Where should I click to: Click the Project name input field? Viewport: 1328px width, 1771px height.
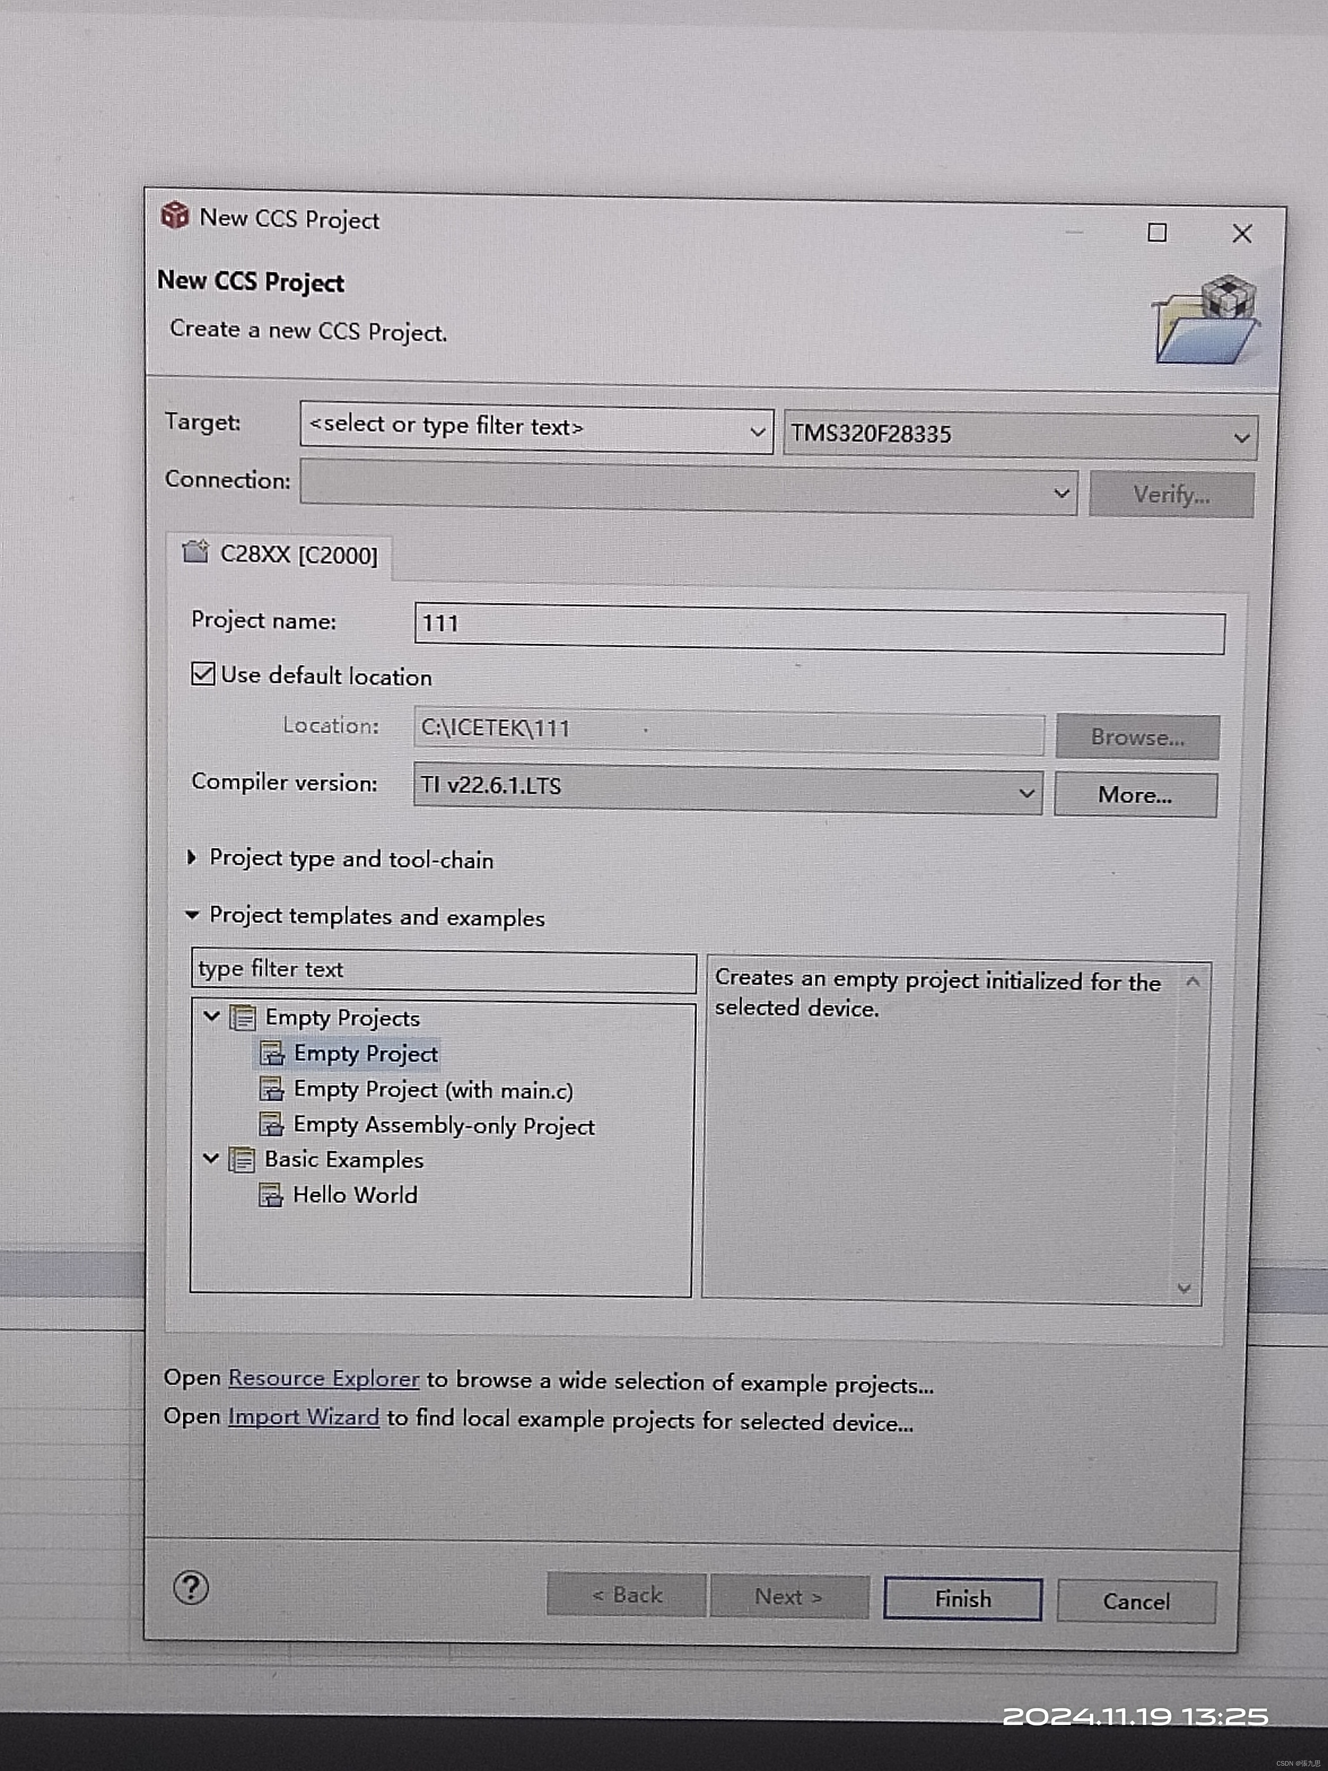click(x=818, y=629)
